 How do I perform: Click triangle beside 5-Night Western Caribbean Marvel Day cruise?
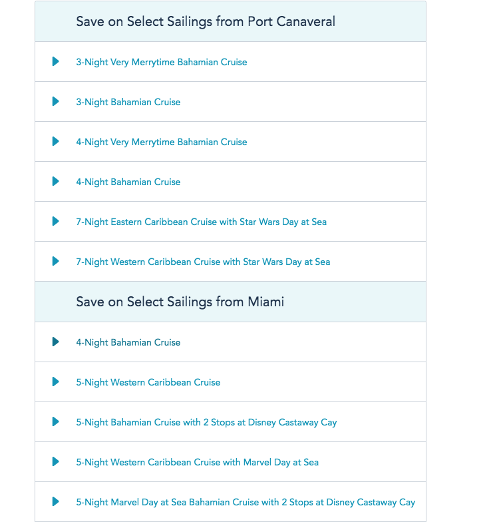[56, 462]
